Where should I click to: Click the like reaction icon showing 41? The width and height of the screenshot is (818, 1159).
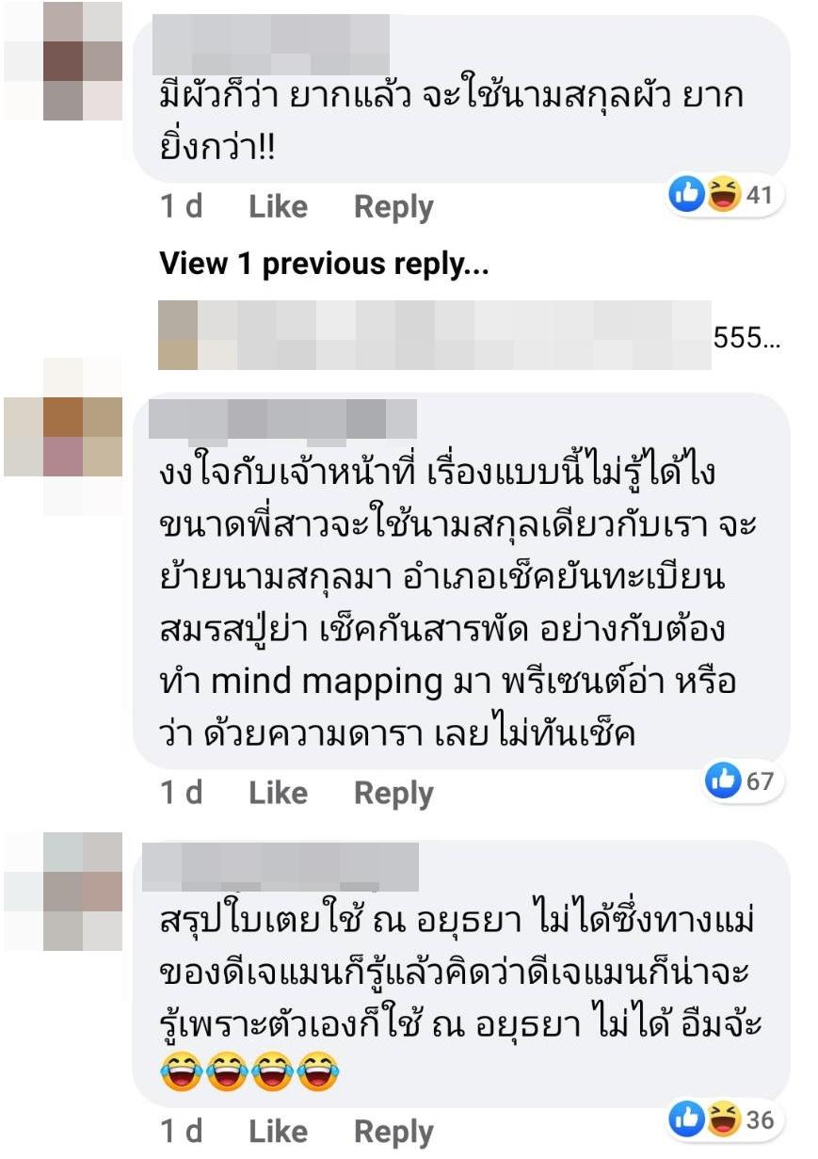click(686, 196)
